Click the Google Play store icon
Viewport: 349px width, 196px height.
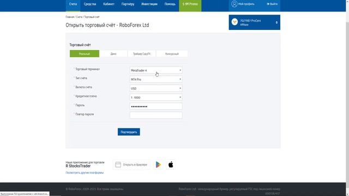tap(158, 164)
